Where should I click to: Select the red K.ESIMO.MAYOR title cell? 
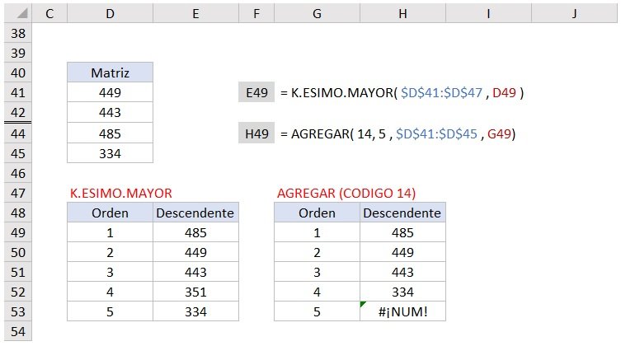120,193
